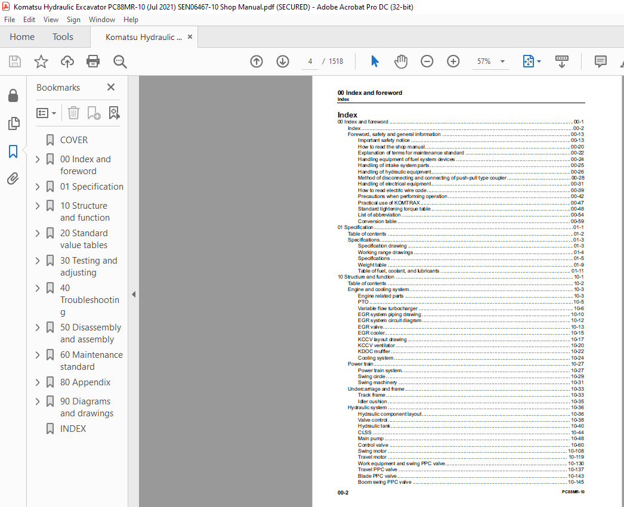Expand 60 Maintenance standard bookmark
This screenshot has height=507, width=624.
[38, 355]
